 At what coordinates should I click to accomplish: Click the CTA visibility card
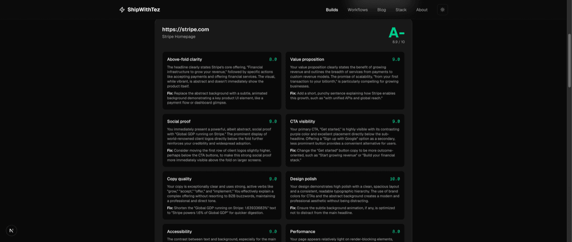pyautogui.click(x=345, y=140)
